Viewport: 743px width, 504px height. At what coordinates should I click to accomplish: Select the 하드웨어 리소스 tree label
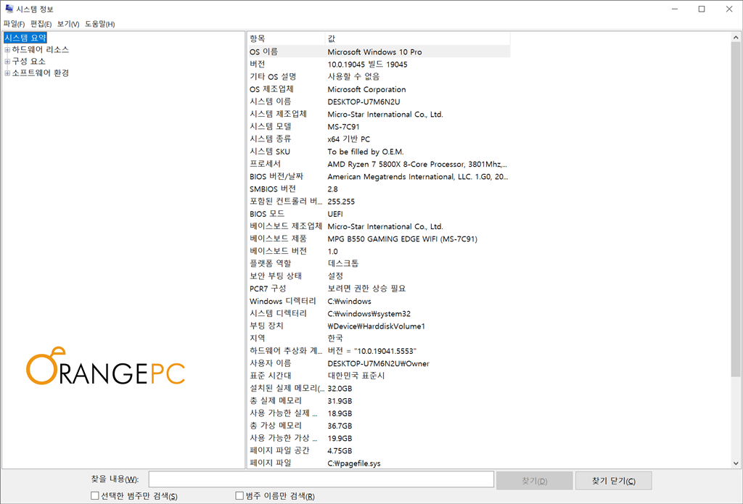click(x=41, y=50)
